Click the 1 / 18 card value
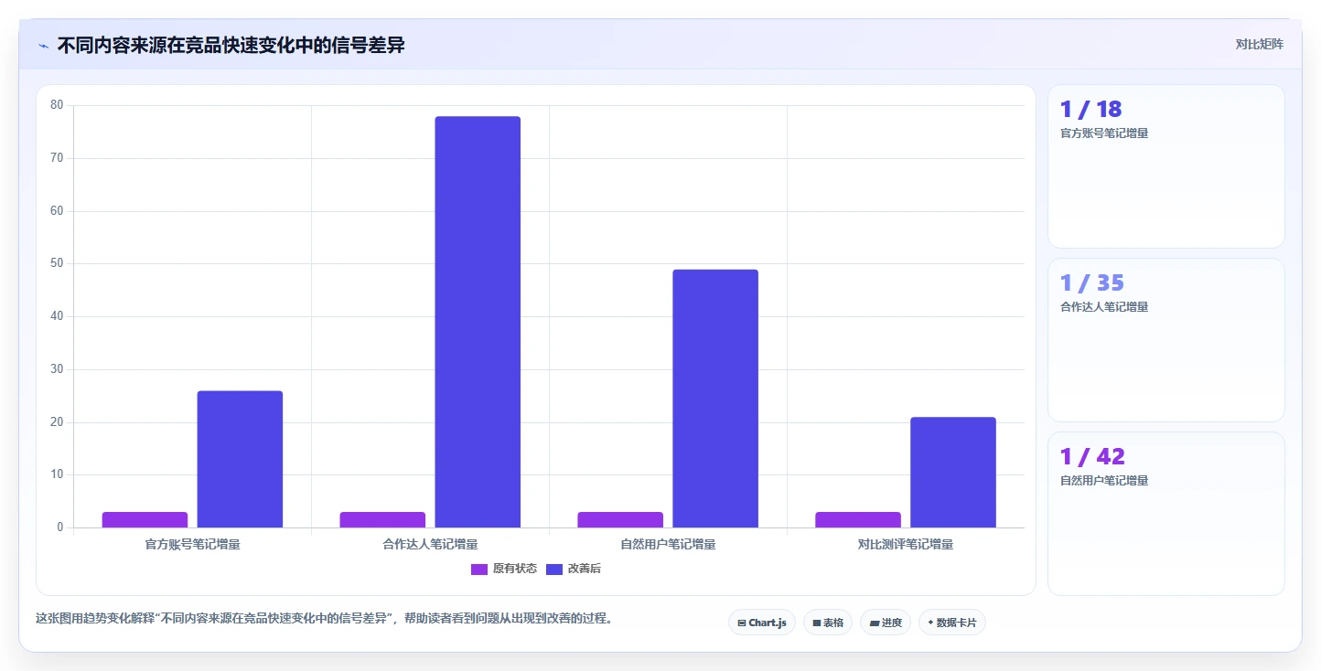 1090,110
